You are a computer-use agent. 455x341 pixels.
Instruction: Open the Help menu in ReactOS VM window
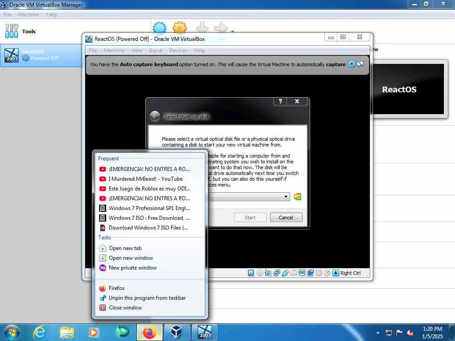(x=200, y=51)
